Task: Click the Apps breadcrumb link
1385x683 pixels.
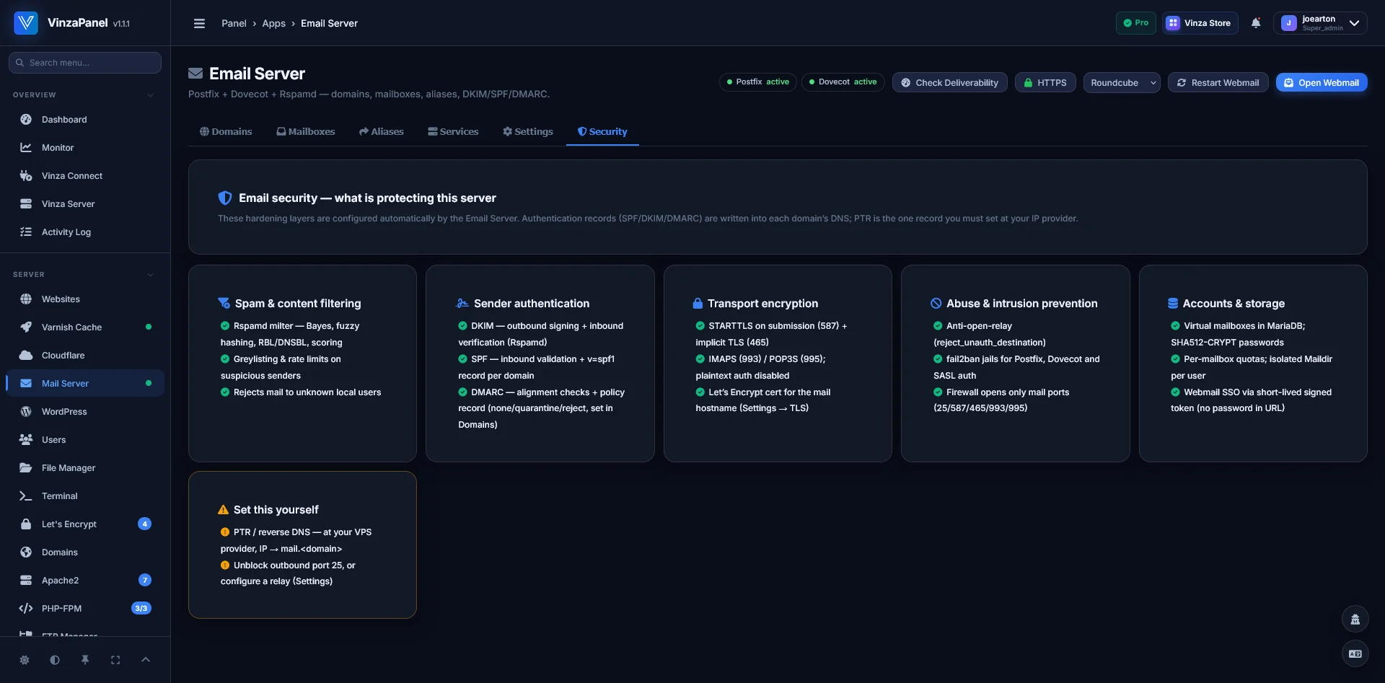Action: [x=273, y=23]
